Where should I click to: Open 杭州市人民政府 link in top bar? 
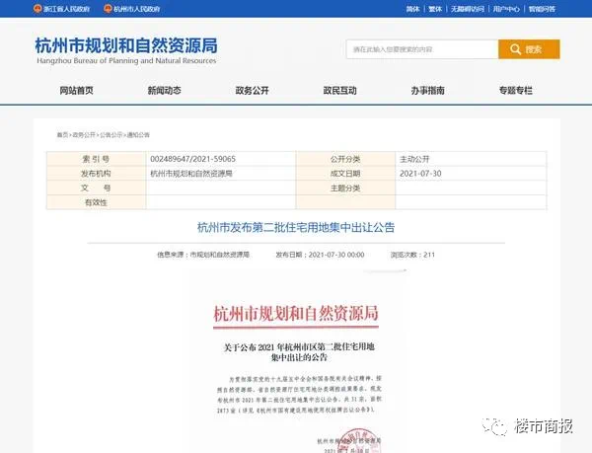pyautogui.click(x=137, y=9)
